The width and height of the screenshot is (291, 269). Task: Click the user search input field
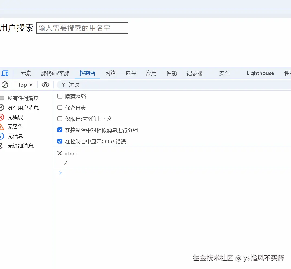coord(82,28)
